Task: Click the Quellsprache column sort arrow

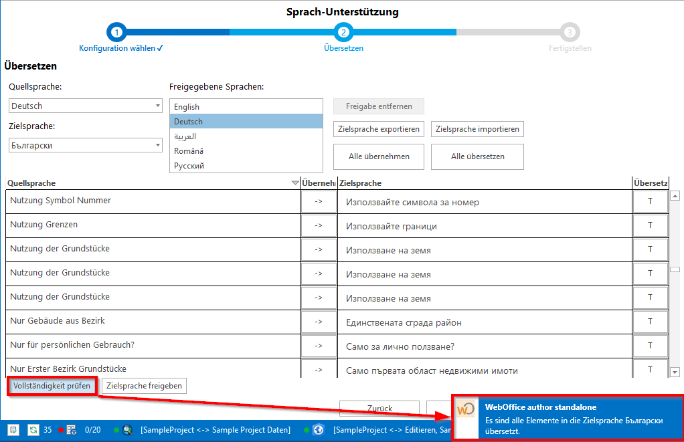Action: tap(295, 183)
